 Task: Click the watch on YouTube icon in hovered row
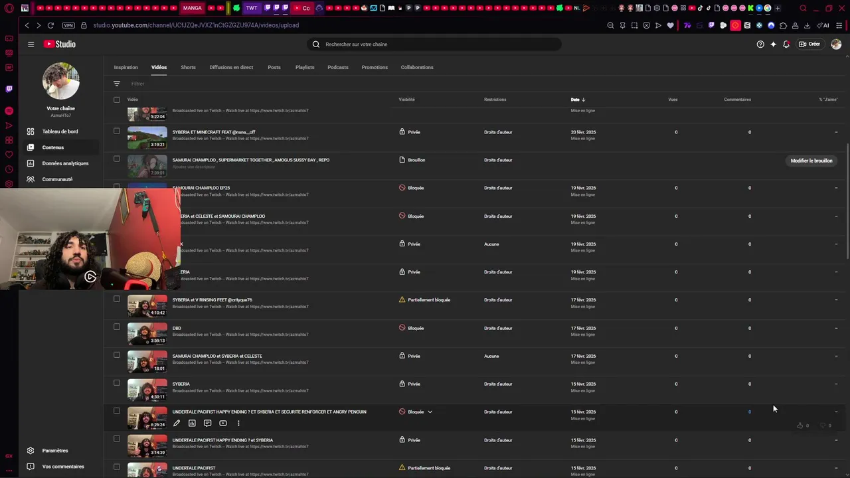[x=223, y=423]
